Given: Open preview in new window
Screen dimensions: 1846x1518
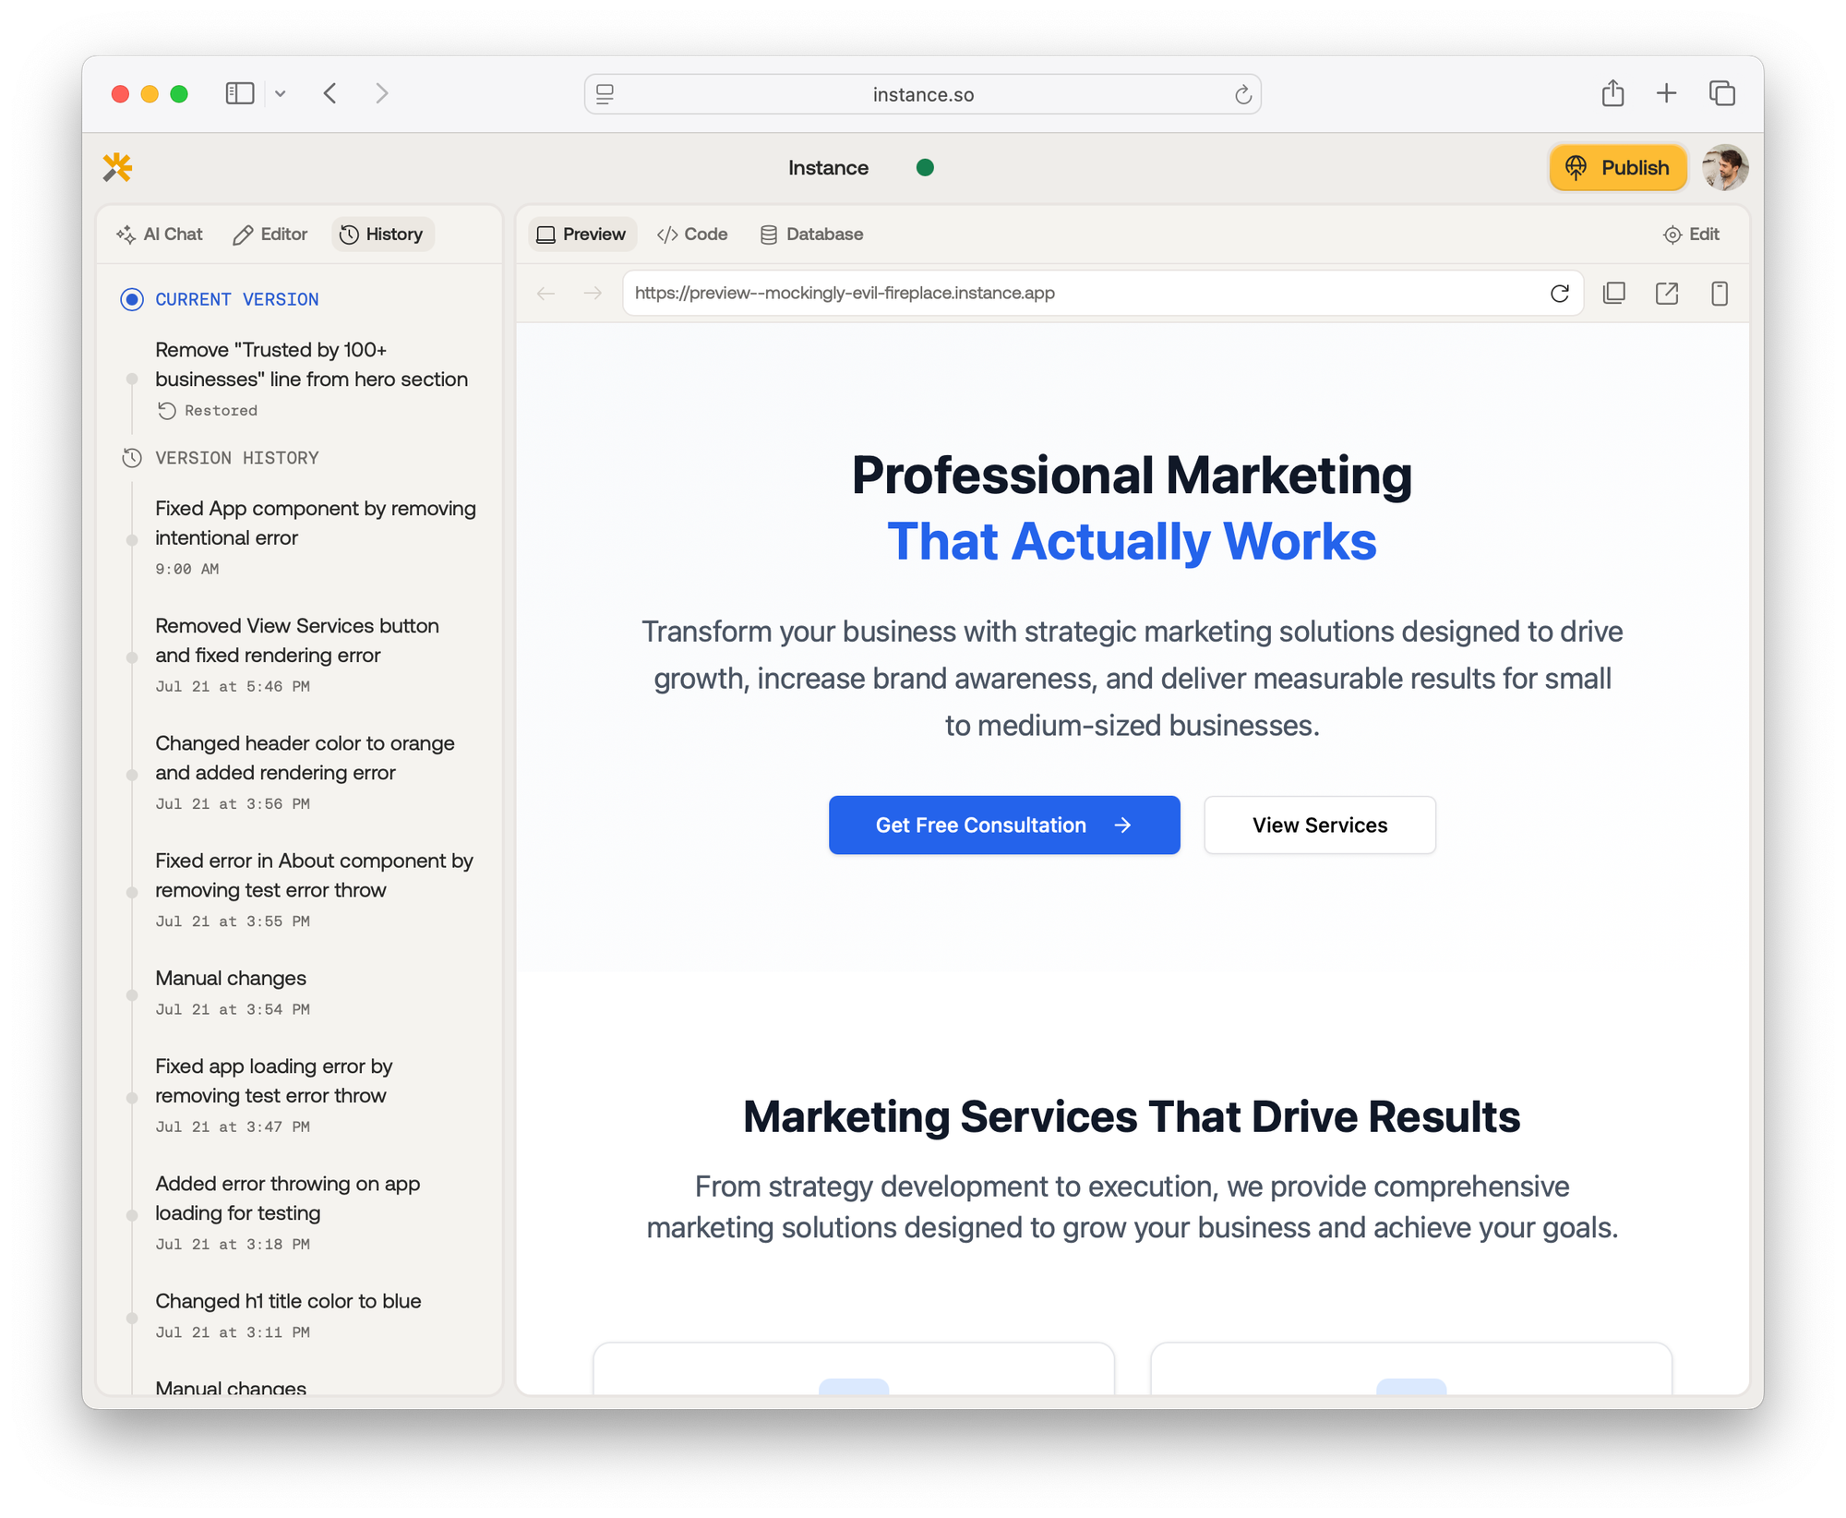Looking at the screenshot, I should tap(1667, 294).
